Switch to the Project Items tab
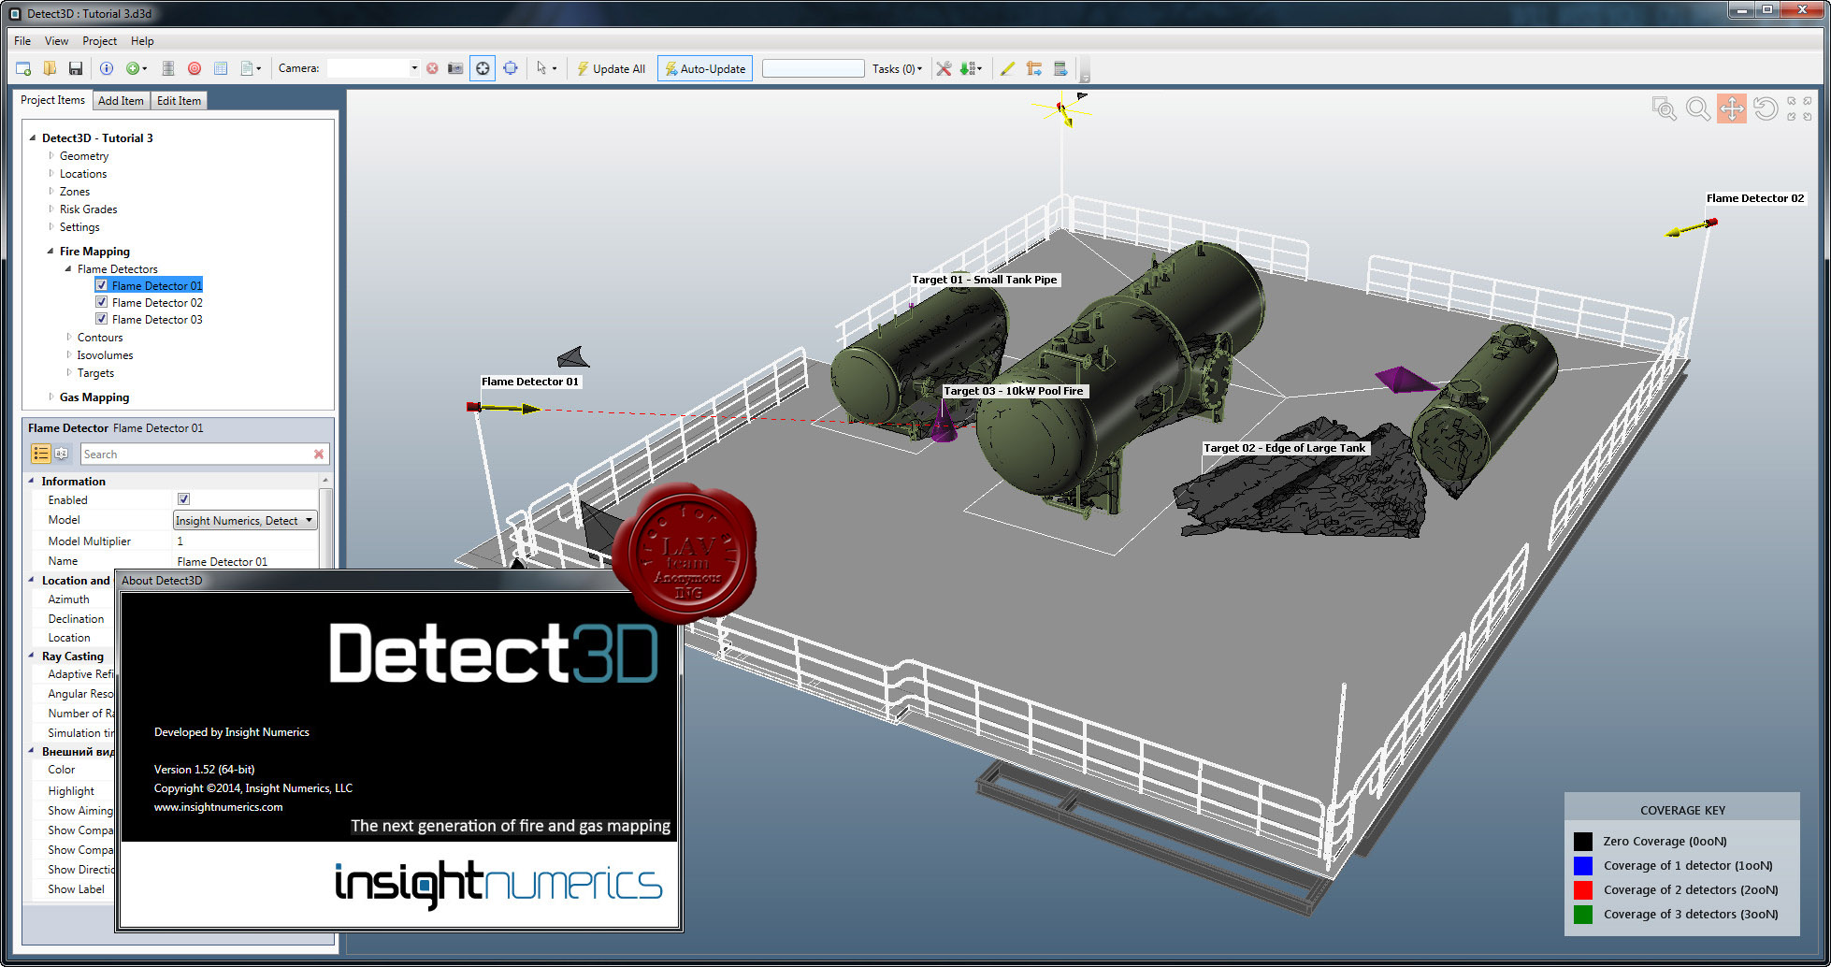 click(52, 100)
